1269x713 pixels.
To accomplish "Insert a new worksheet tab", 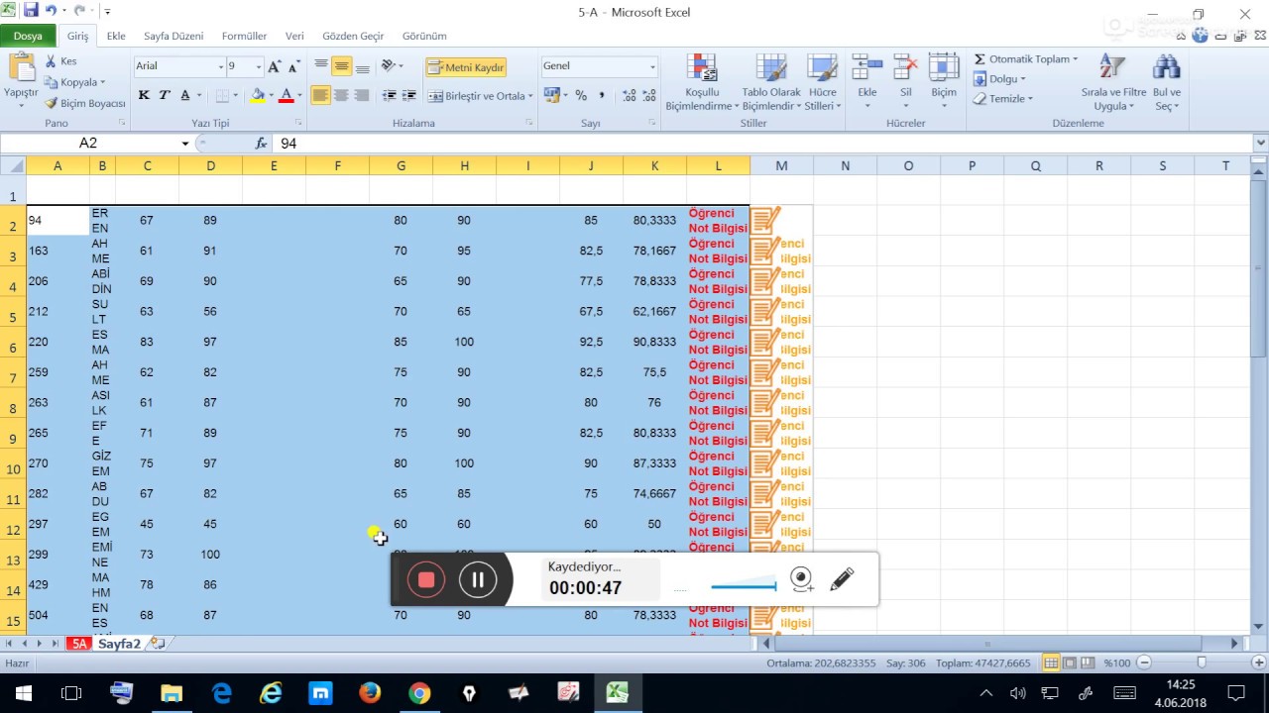I will click(157, 644).
